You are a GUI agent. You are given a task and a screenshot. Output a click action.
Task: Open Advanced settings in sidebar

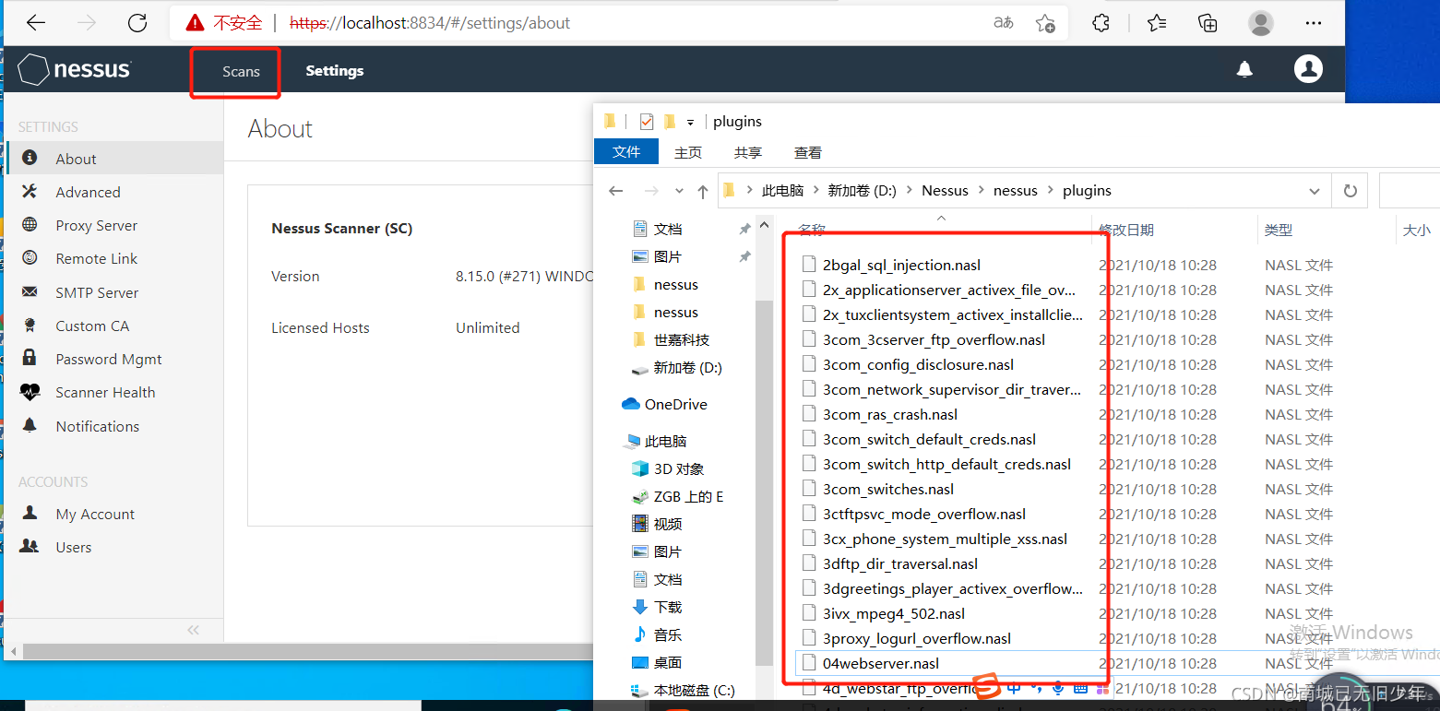point(88,192)
